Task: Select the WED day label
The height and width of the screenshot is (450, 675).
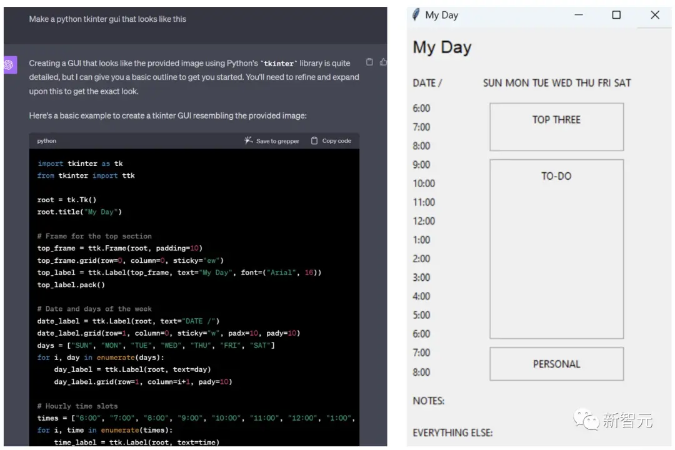Action: [562, 83]
